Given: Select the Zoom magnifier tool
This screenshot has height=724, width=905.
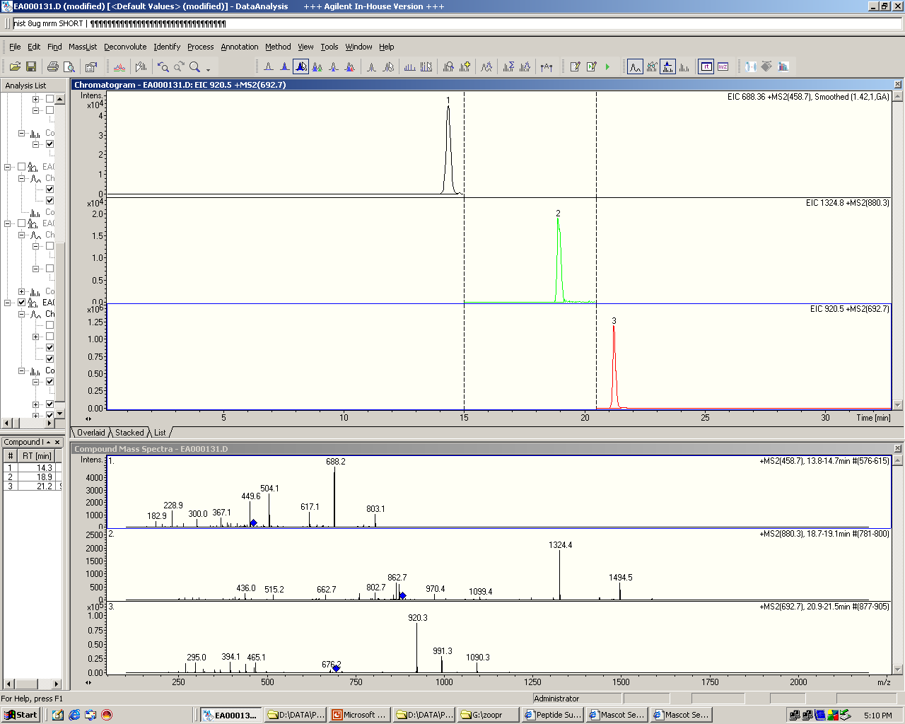Looking at the screenshot, I should (x=194, y=66).
